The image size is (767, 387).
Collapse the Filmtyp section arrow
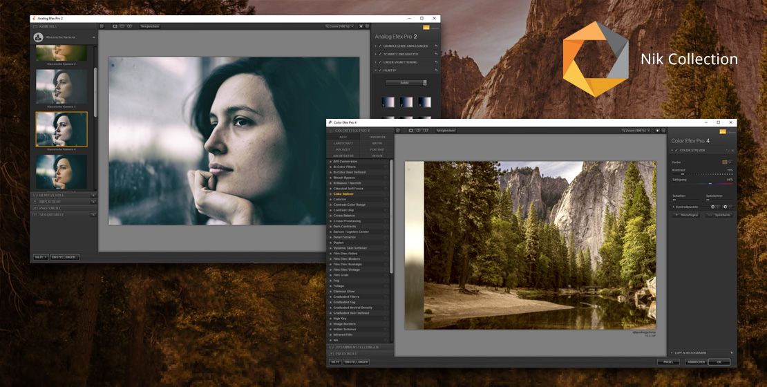tap(376, 70)
